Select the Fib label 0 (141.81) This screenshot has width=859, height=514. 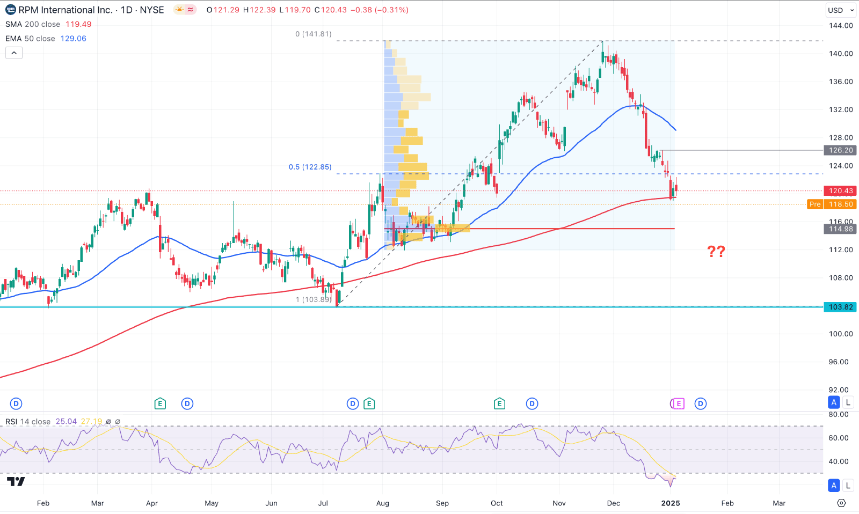[314, 34]
